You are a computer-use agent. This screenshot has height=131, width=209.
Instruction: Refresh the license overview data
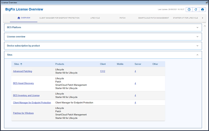196,9
